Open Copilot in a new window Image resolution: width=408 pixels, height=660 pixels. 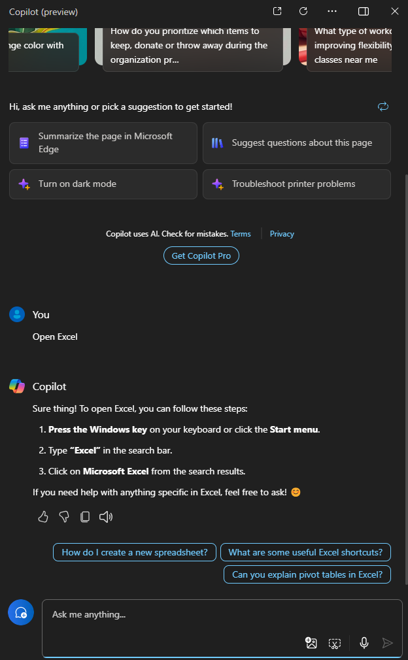coord(277,11)
